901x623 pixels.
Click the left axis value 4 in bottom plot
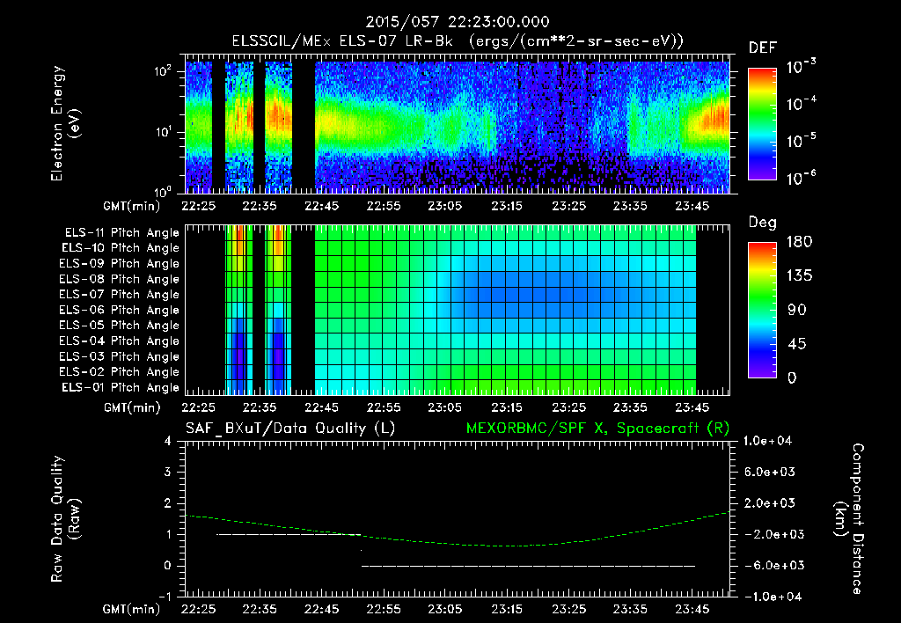pyautogui.click(x=168, y=441)
